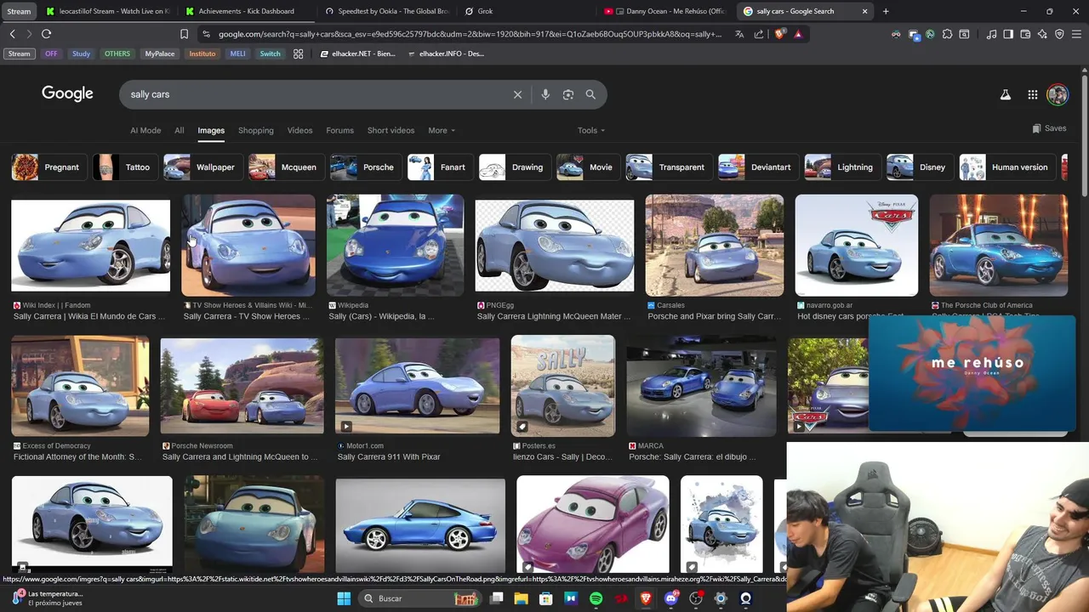Open the Study bookmark folder

pyautogui.click(x=81, y=54)
